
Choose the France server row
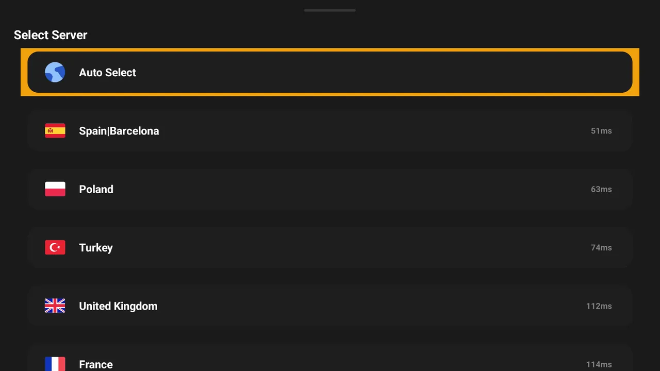[x=330, y=358]
